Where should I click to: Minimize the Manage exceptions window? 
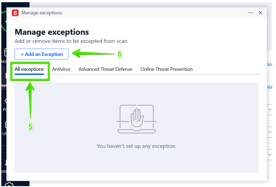(x=250, y=13)
